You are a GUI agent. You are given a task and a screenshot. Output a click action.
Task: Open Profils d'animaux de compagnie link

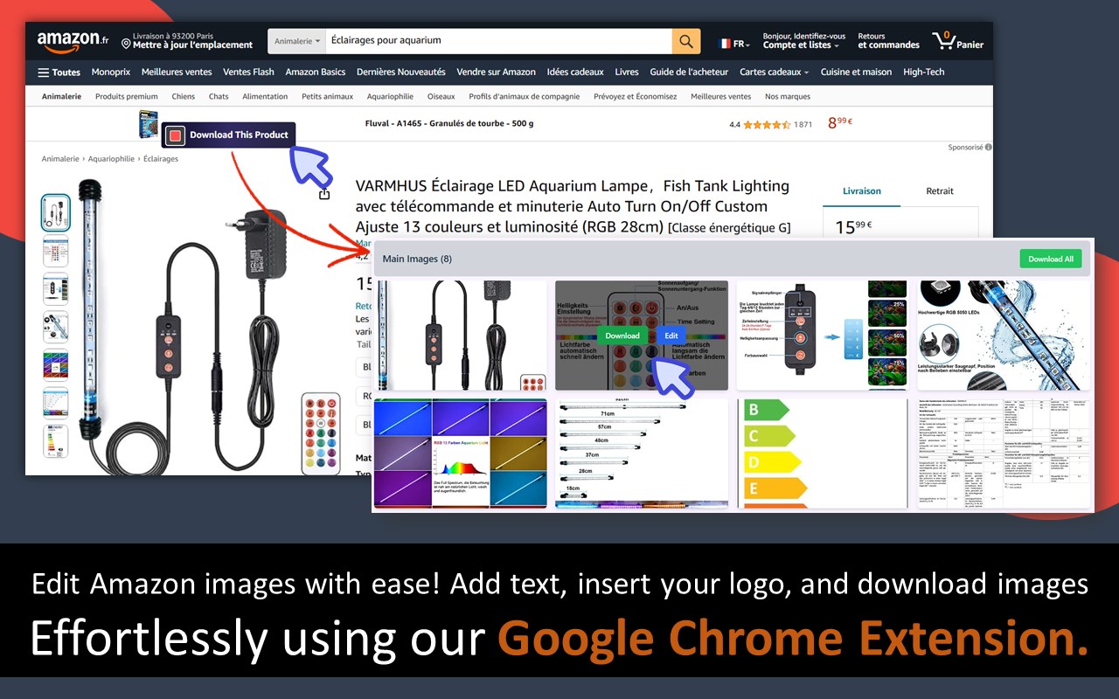(525, 97)
